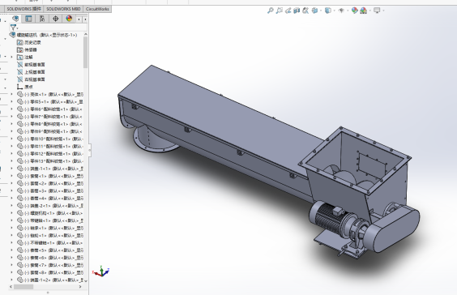Click the XYZ orientation triad in viewport
Image resolution: width=457 pixels, height=295 pixels.
(x=100, y=271)
